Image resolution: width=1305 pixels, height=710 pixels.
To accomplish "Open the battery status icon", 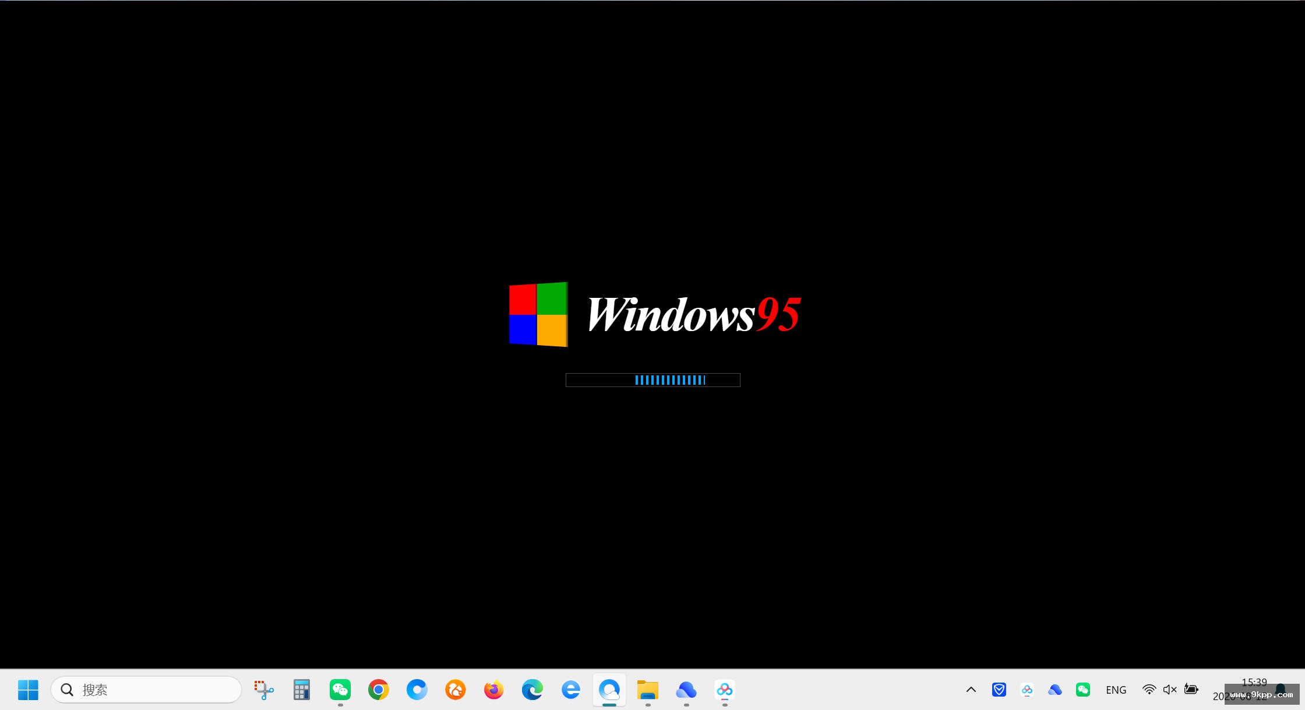I will pyautogui.click(x=1191, y=690).
